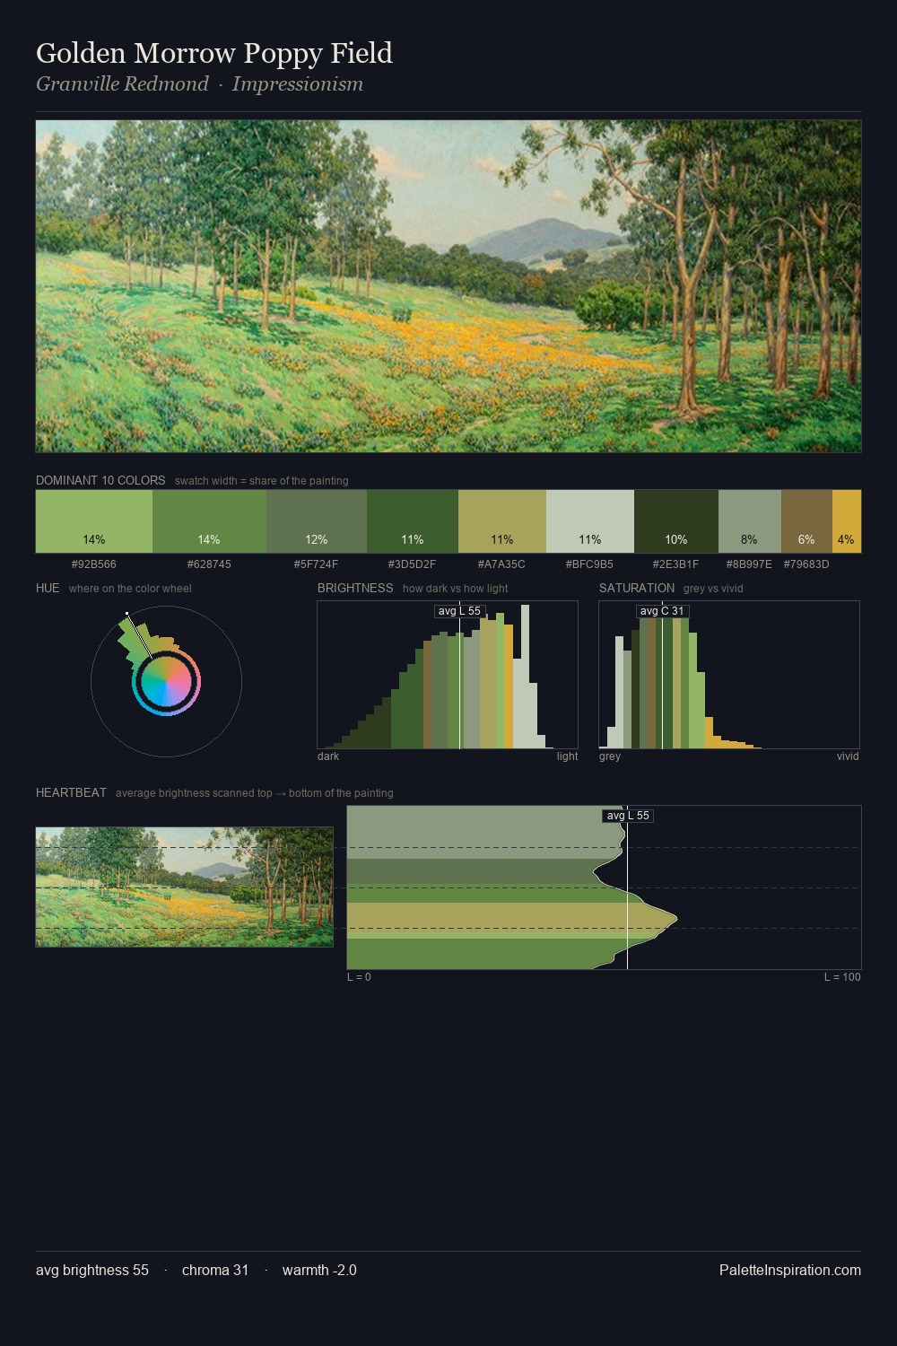The height and width of the screenshot is (1346, 897).
Task: Click the hex label '#79683D'
Action: tap(806, 564)
